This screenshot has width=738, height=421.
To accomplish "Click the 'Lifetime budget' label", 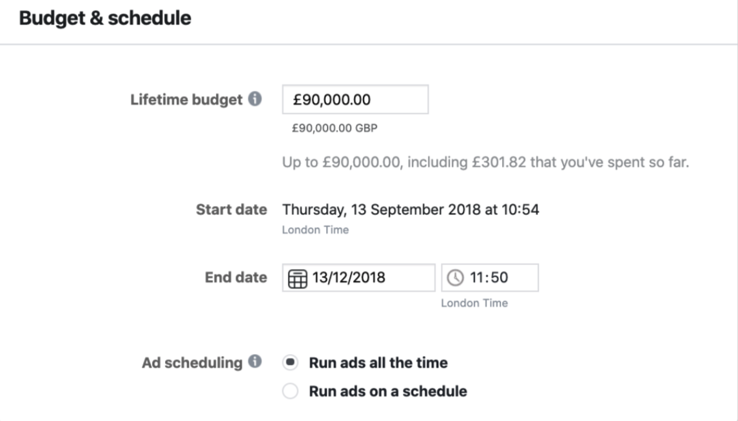I will coord(186,100).
